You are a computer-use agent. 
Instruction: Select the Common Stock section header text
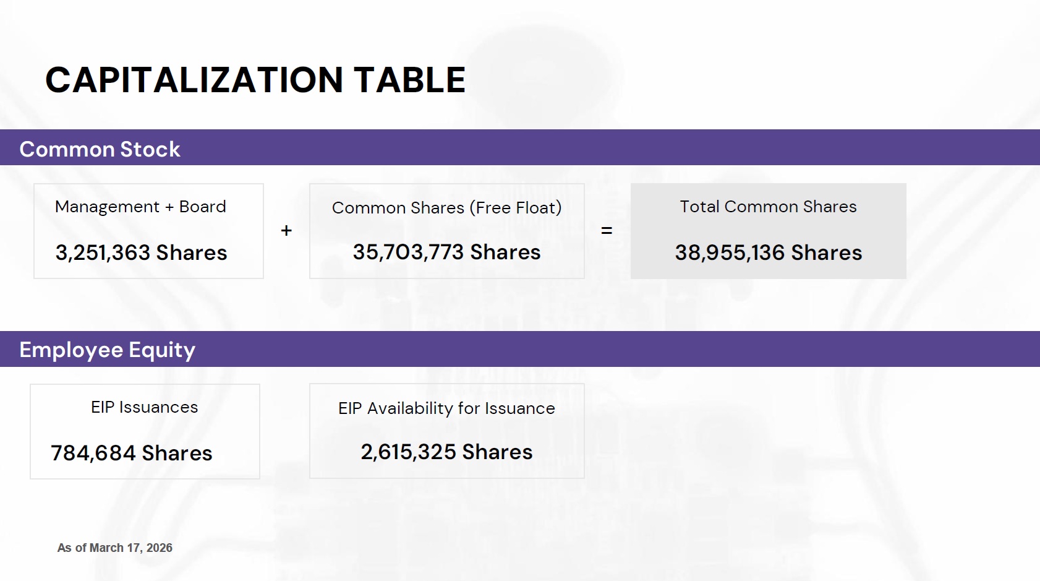click(100, 149)
